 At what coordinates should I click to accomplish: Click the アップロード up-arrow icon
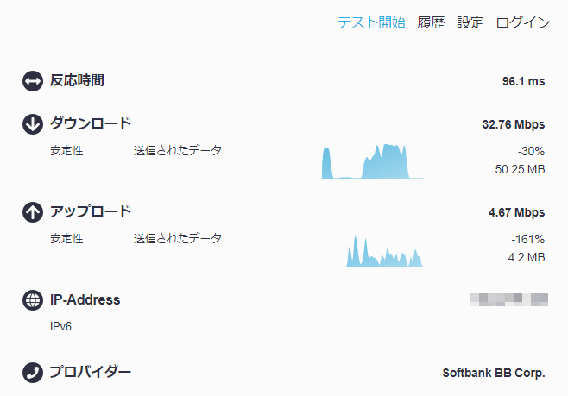coord(33,212)
